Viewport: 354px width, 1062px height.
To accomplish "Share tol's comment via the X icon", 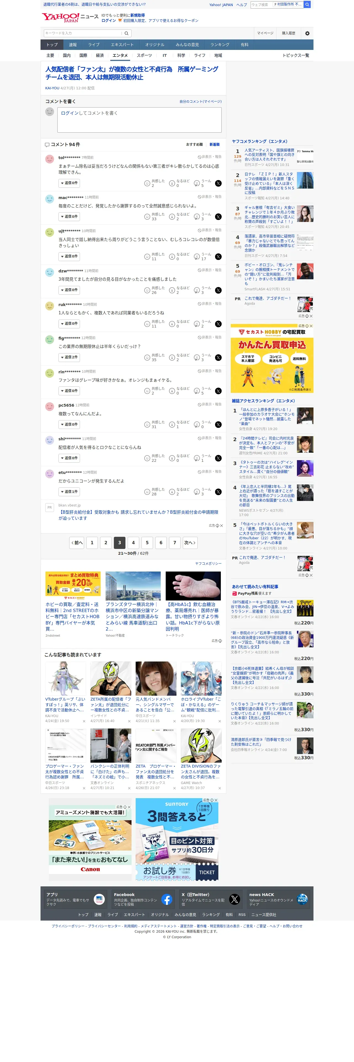I will 218,183.
